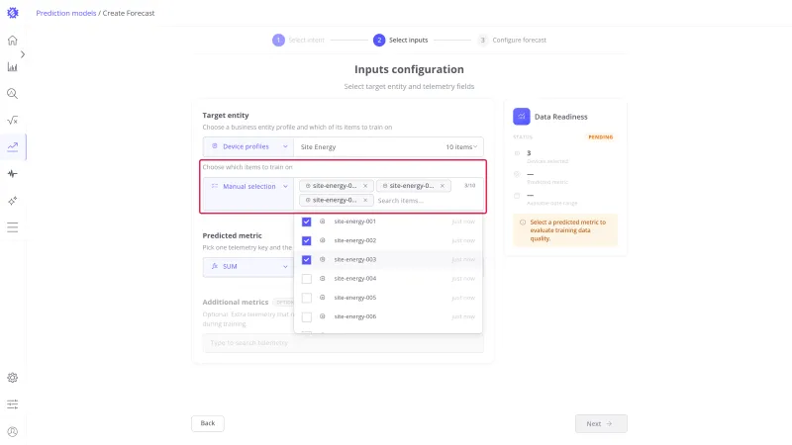This screenshot has height=445, width=792.
Task: Go to Home via sidebar icon
Action: pos(13,41)
